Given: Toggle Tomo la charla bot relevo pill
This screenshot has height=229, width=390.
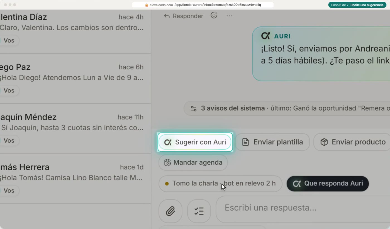Looking at the screenshot, I should coord(220,184).
